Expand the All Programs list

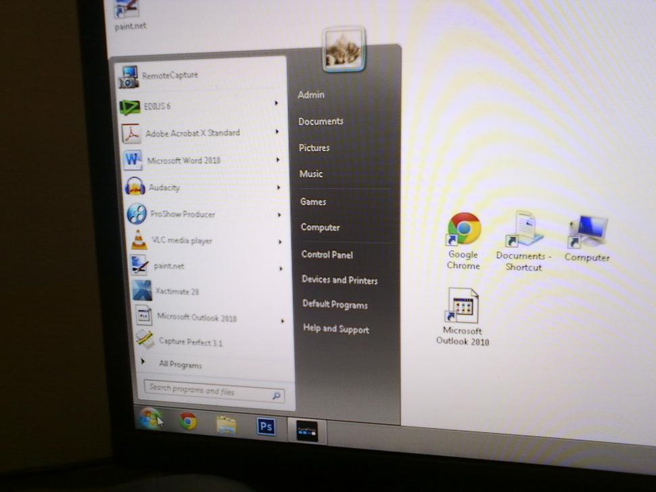[x=180, y=365]
